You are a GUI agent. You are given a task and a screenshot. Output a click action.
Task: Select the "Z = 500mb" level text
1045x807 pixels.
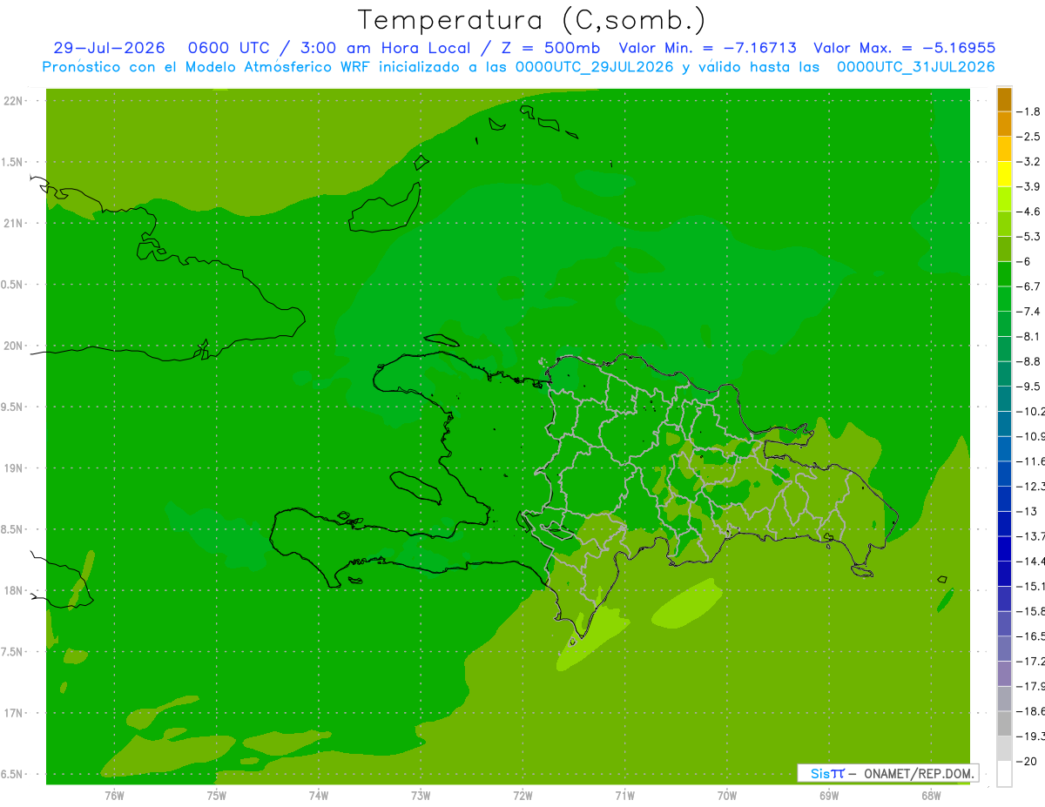click(x=550, y=48)
